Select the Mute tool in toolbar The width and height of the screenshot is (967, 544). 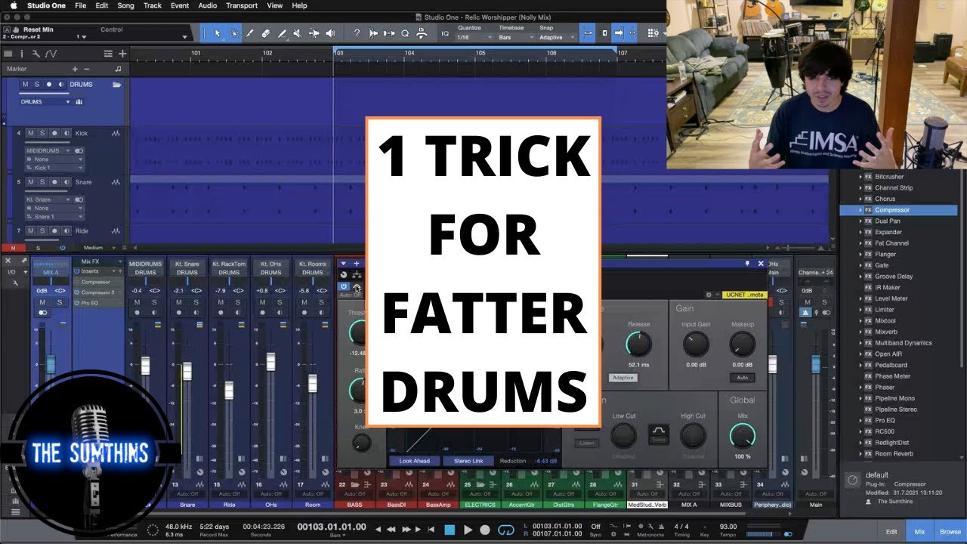coord(298,33)
